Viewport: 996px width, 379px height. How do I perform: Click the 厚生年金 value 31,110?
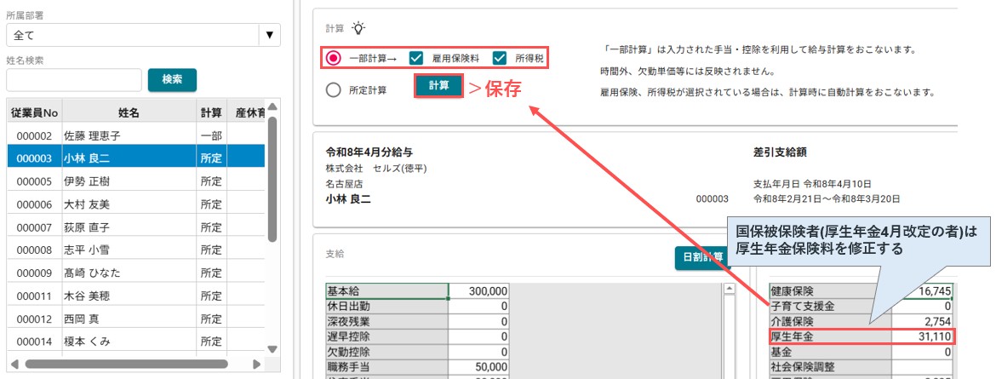pyautogui.click(x=923, y=336)
